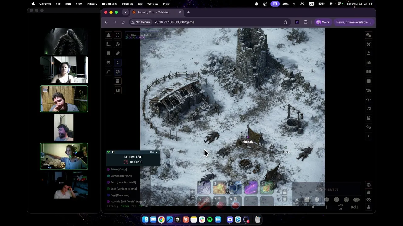Screen dimensions: 403x226
Task: Open the Items suitcase tab
Action: point(369,62)
